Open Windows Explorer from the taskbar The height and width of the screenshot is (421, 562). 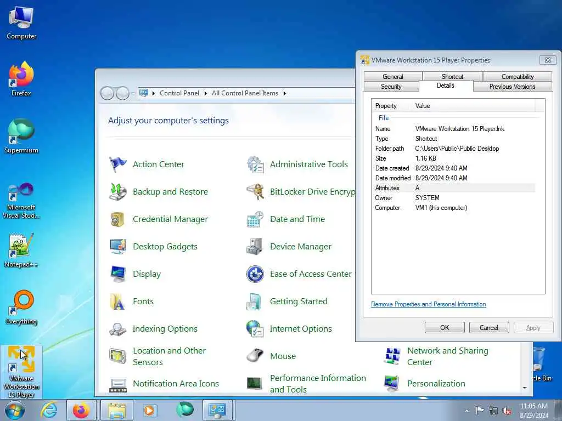pos(117,411)
